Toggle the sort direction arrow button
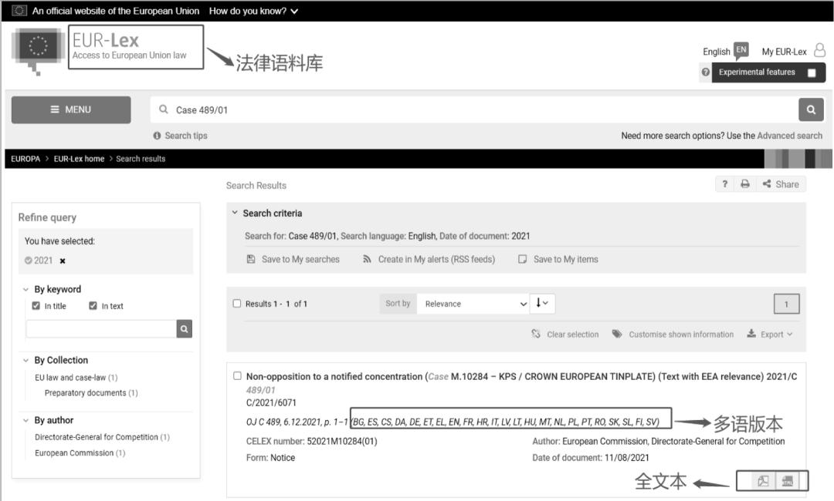 click(x=543, y=304)
